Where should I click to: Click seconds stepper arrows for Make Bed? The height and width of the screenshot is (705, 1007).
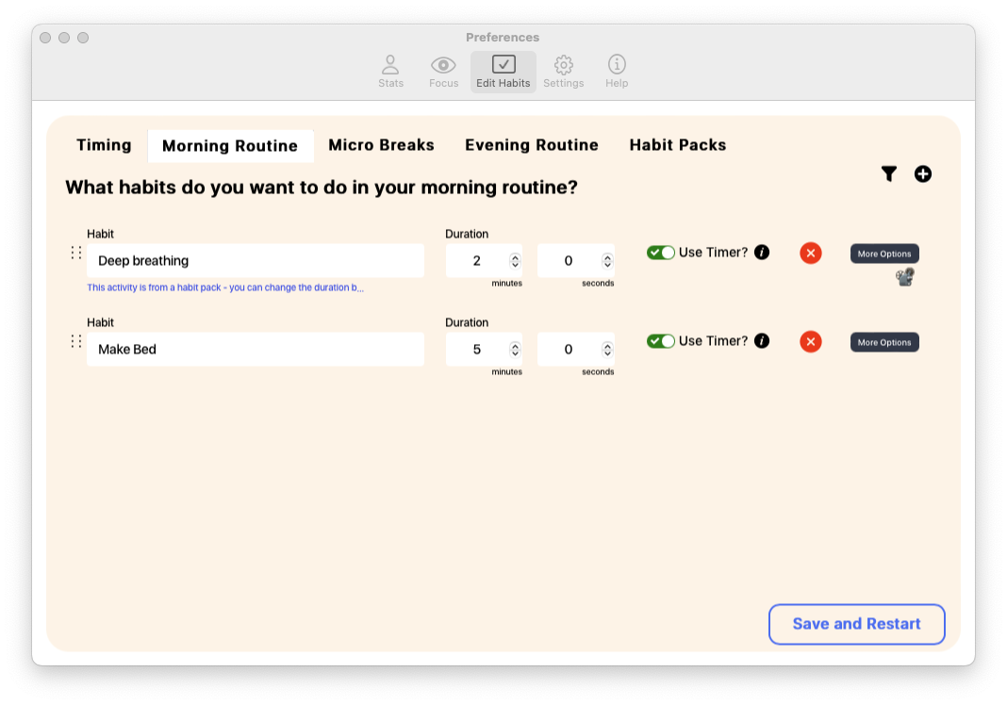pyautogui.click(x=607, y=350)
